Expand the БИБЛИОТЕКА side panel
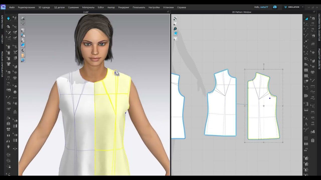This screenshot has width=321, height=180. (2, 22)
